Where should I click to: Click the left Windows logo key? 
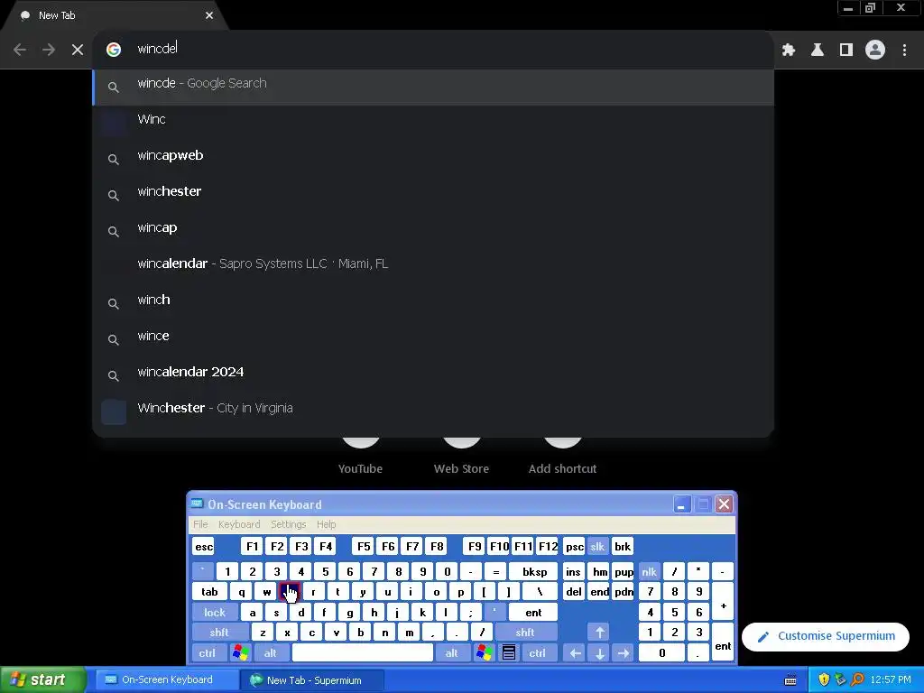[x=240, y=653]
